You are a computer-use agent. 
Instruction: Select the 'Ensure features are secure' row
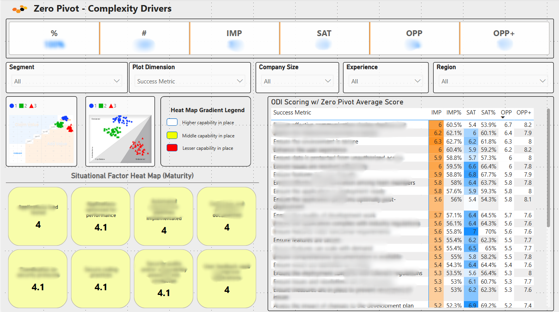(x=402, y=240)
